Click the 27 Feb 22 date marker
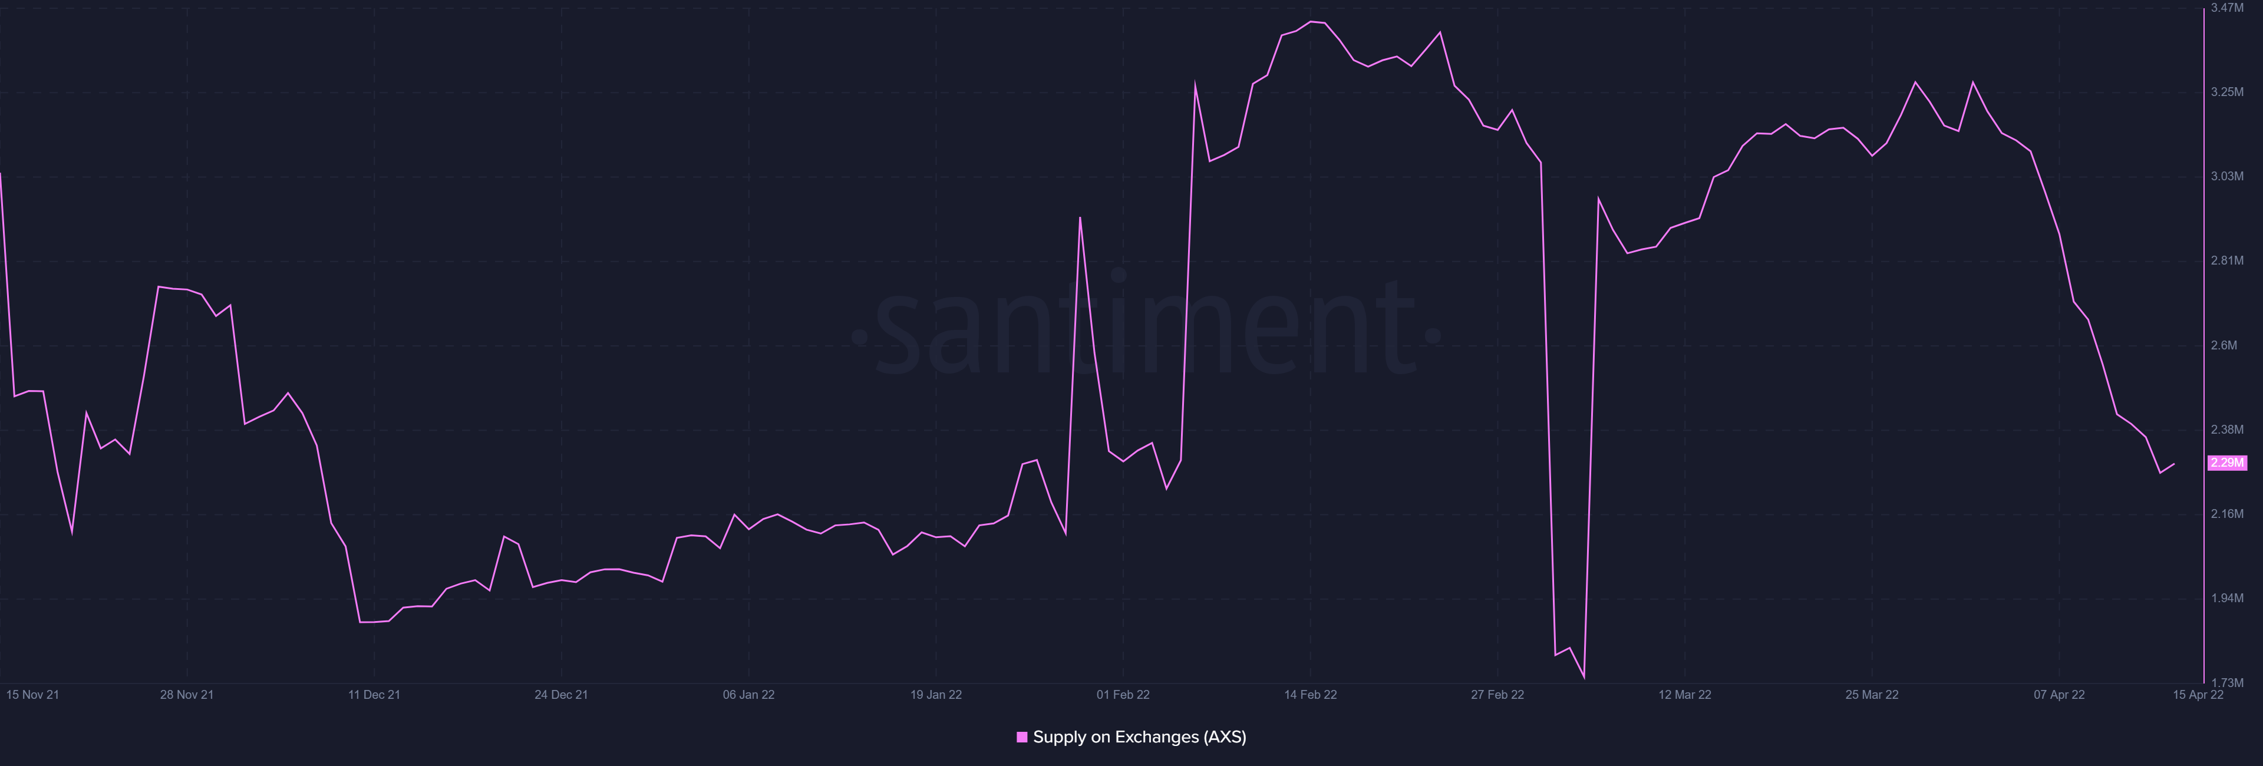Viewport: 2263px width, 766px height. (x=1497, y=695)
